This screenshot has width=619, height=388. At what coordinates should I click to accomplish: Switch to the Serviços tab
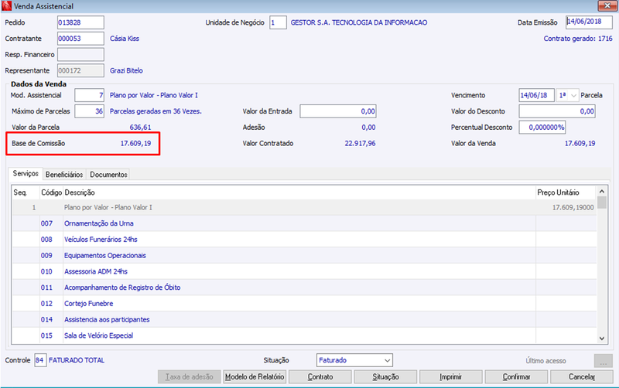click(26, 173)
